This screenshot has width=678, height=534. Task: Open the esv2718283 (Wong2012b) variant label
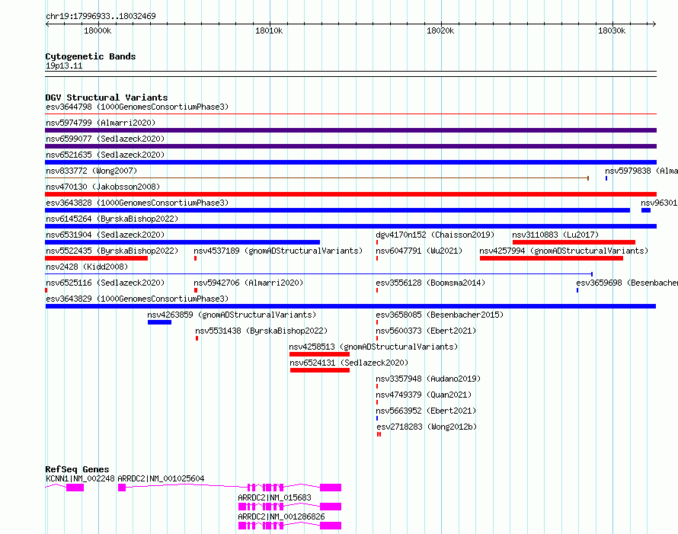tap(427, 427)
